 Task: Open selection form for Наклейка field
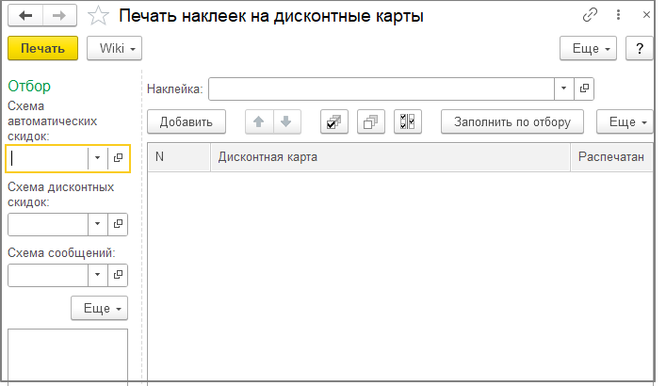(585, 88)
